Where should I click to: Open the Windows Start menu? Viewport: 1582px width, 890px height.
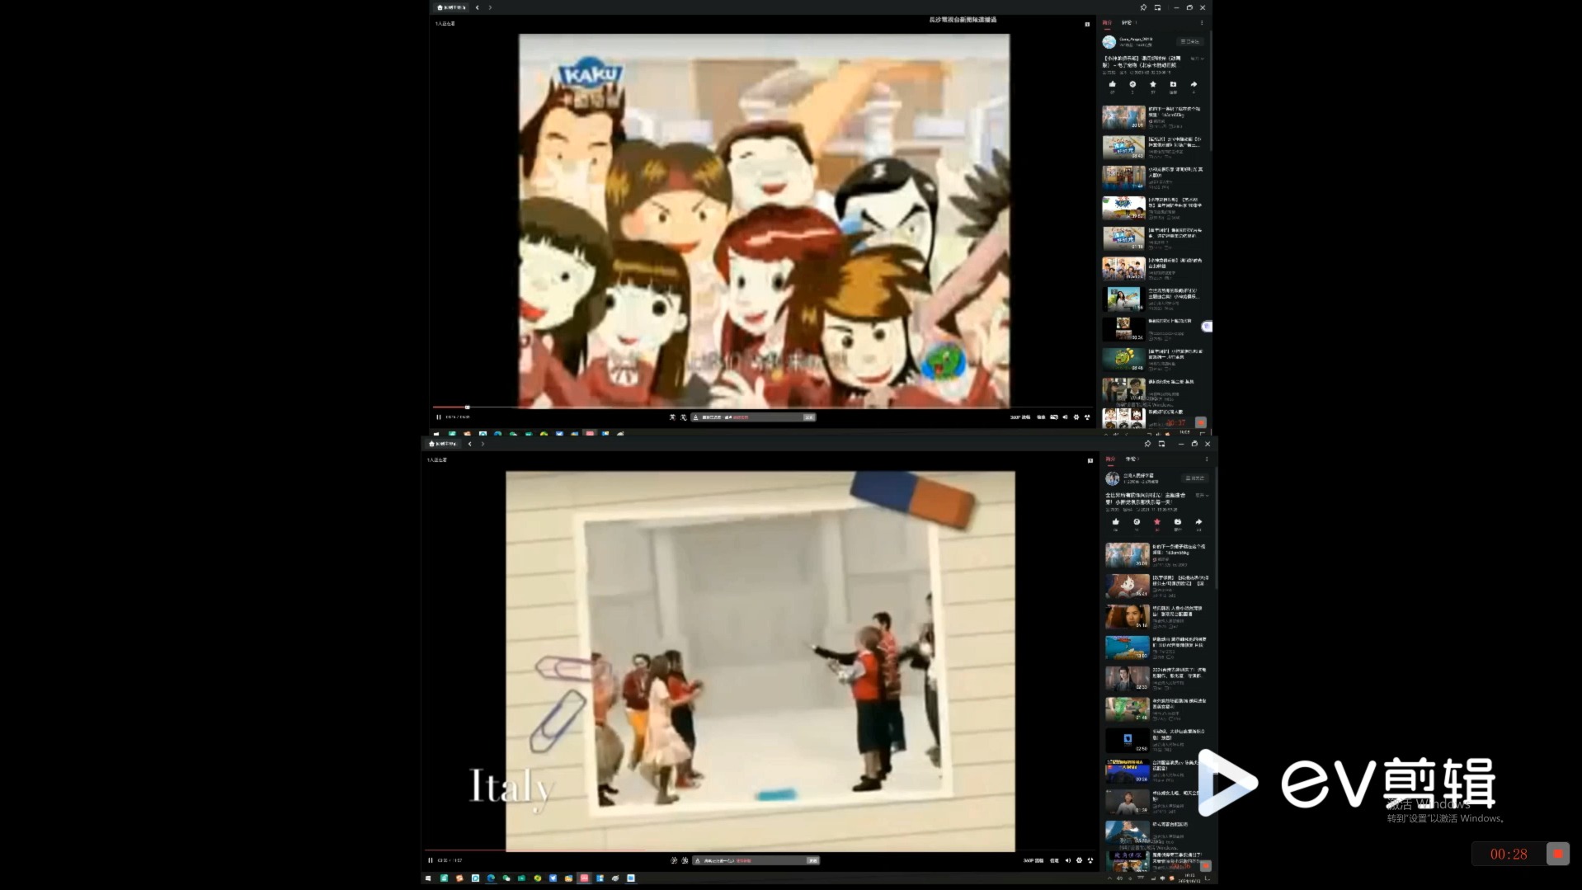pos(427,878)
